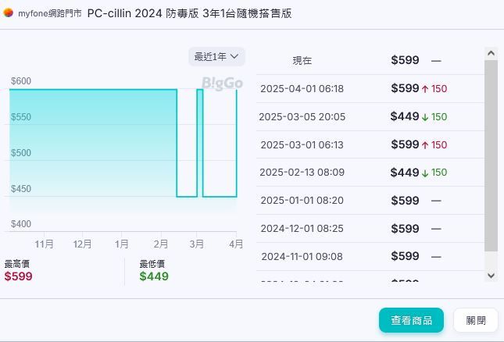504x342 pixels.
Task: Click the green down arrow on 2025-03-05 row
Action: point(425,117)
